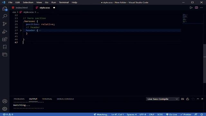Open the Source Control view
Screen dimensions: 206x116
pyautogui.click(x=5, y=24)
